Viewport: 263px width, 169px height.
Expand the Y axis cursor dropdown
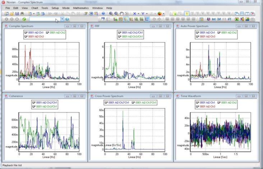click(147, 14)
